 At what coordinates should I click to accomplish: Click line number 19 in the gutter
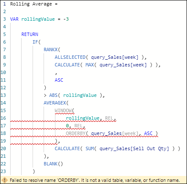[3, 141]
